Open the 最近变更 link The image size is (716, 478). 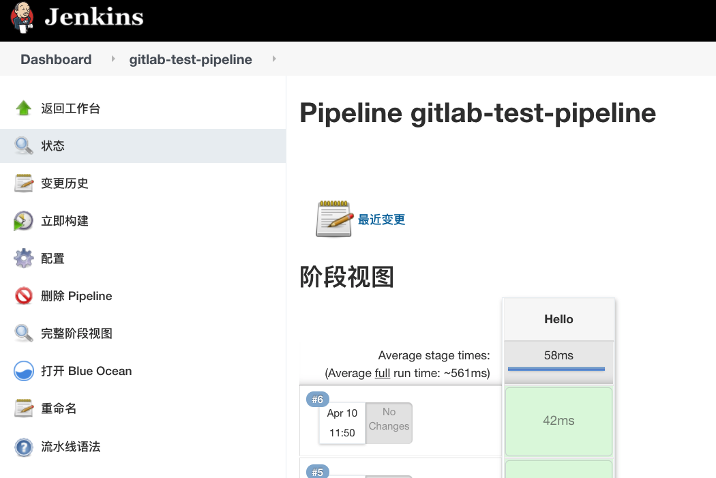tap(381, 220)
